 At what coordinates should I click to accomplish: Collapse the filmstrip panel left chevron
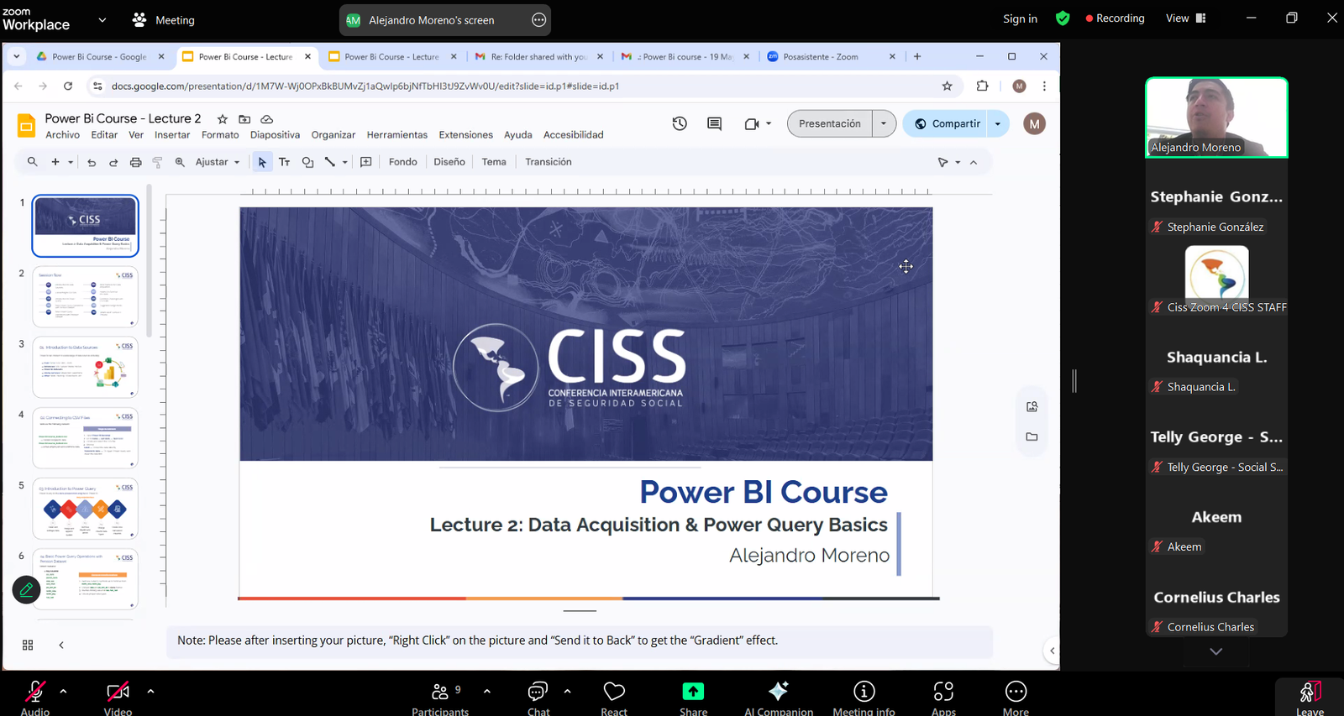(x=61, y=645)
